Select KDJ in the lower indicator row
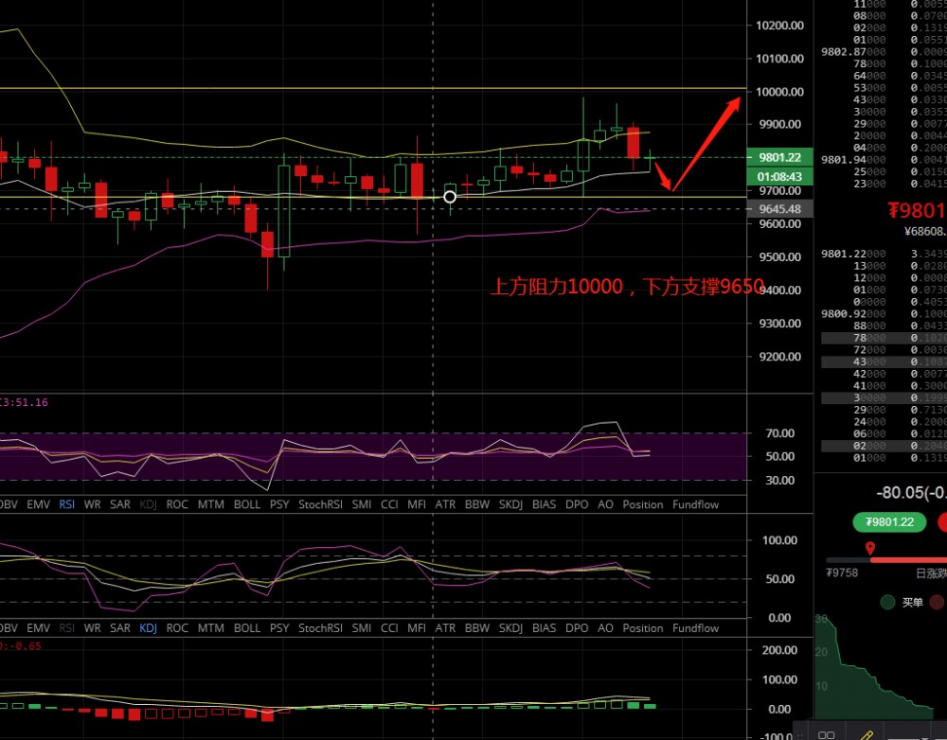 (x=148, y=627)
